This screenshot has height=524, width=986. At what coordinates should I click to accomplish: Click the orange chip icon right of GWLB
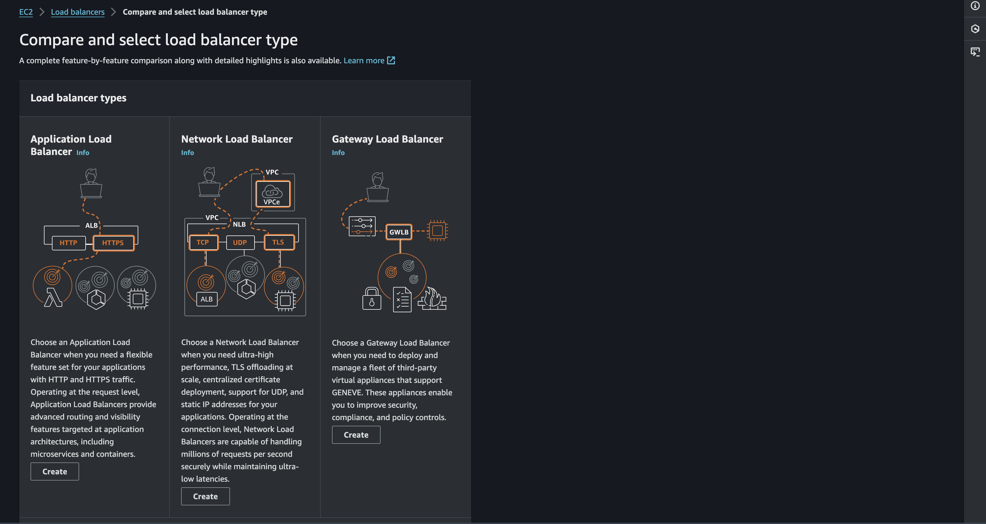pos(438,231)
